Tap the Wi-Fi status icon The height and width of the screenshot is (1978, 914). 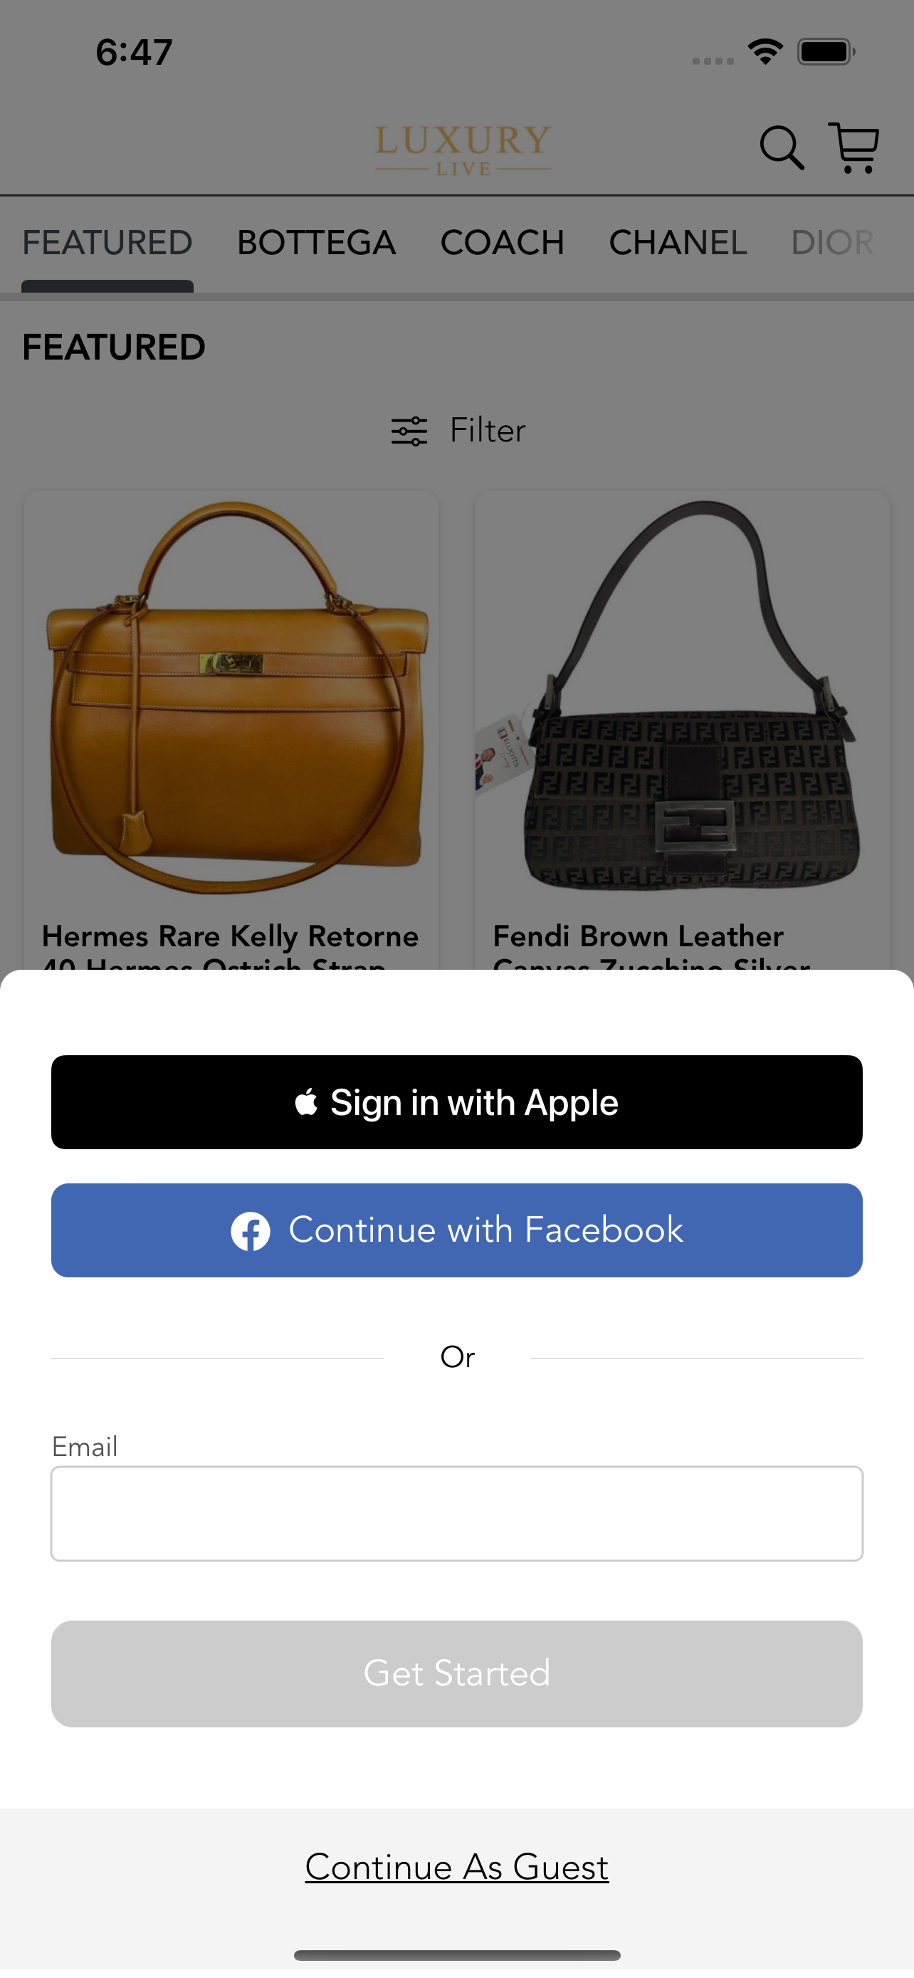(x=765, y=52)
